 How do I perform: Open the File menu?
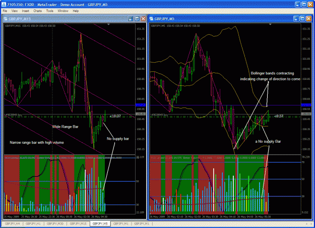point(5,11)
